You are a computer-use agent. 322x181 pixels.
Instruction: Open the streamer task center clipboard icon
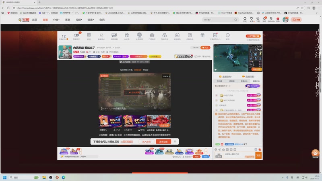(x=215, y=35)
